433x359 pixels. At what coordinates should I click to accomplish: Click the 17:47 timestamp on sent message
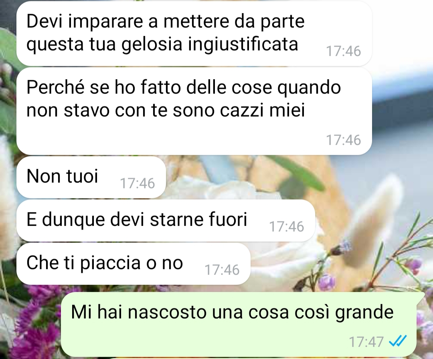tap(366, 342)
